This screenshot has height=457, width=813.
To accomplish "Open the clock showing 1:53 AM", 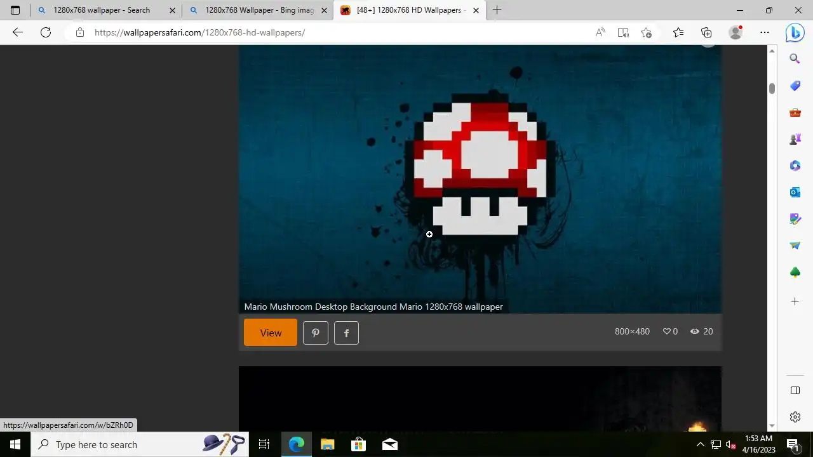I will click(x=759, y=444).
